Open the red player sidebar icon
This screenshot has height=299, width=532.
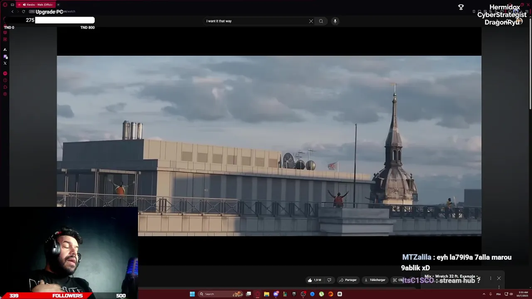tap(5, 74)
